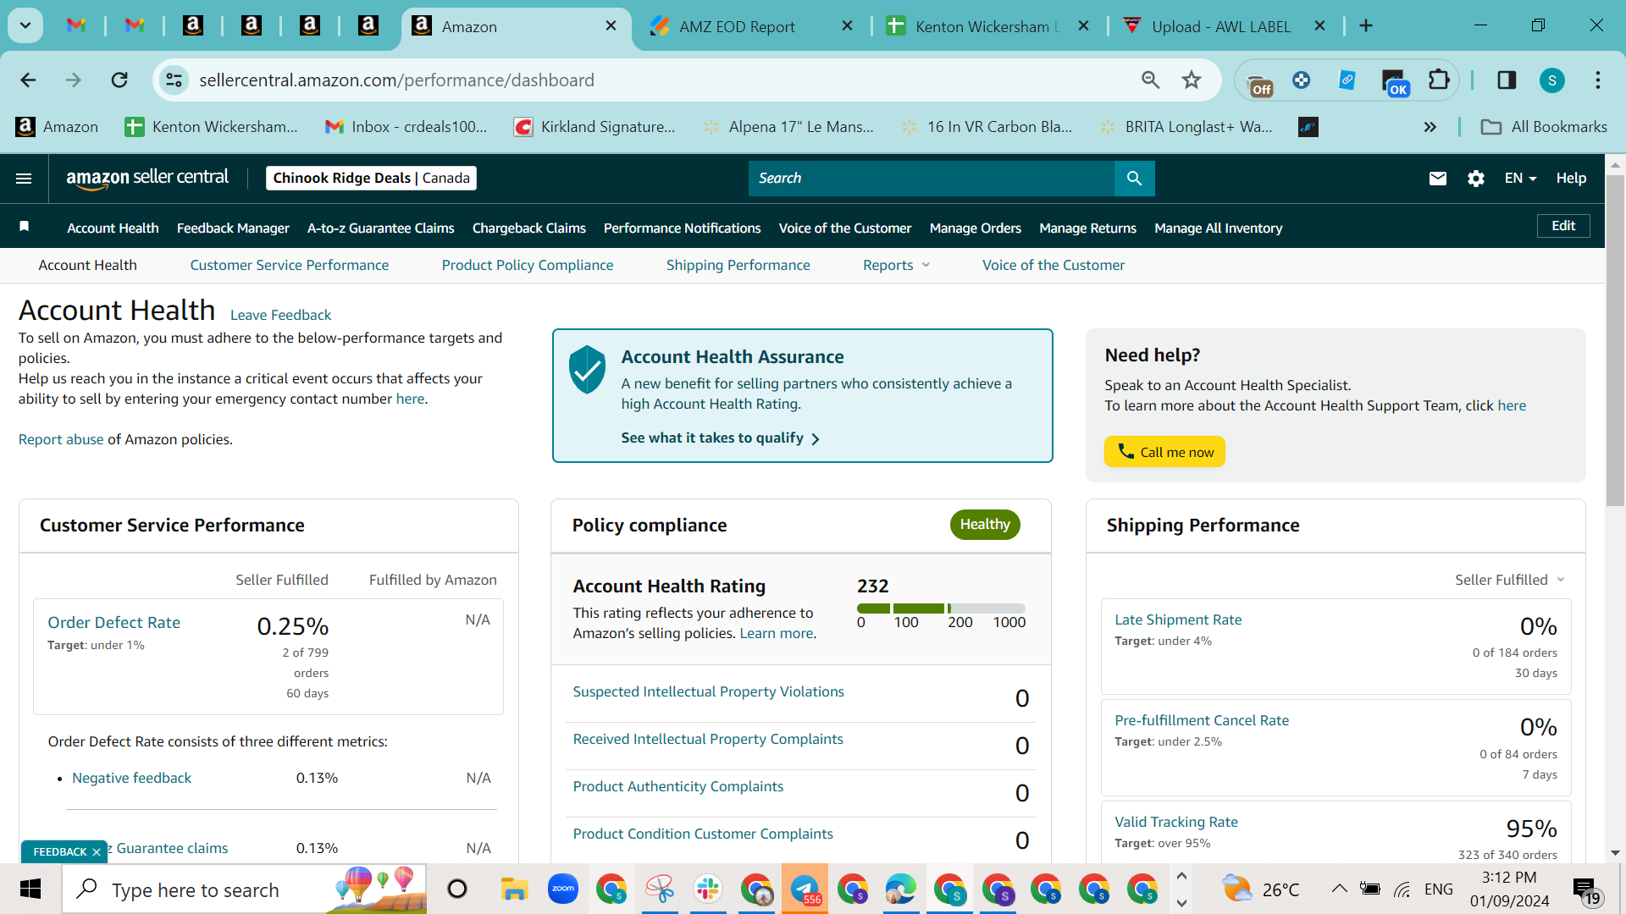Image resolution: width=1626 pixels, height=914 pixels.
Task: Click the Seller Central search field
Action: tap(932, 179)
